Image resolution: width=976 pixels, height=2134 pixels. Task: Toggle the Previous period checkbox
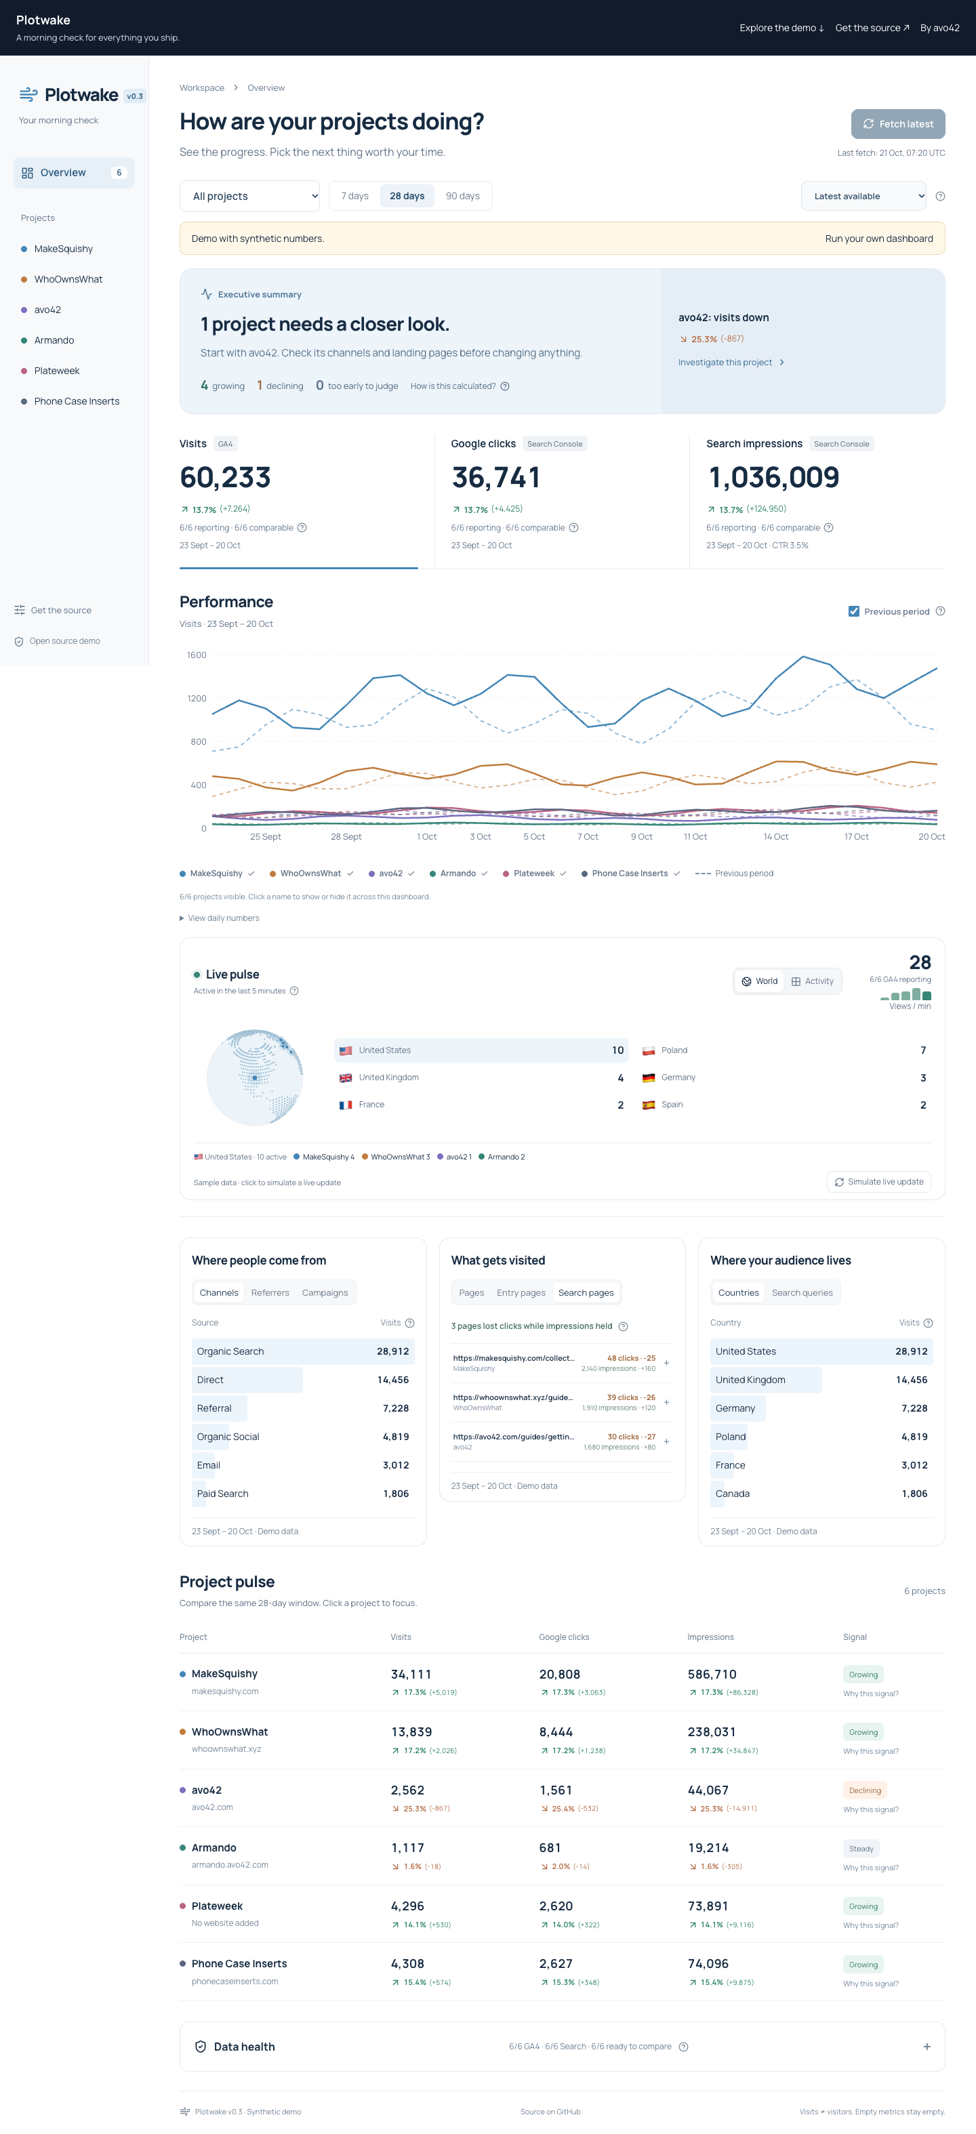(x=853, y=611)
